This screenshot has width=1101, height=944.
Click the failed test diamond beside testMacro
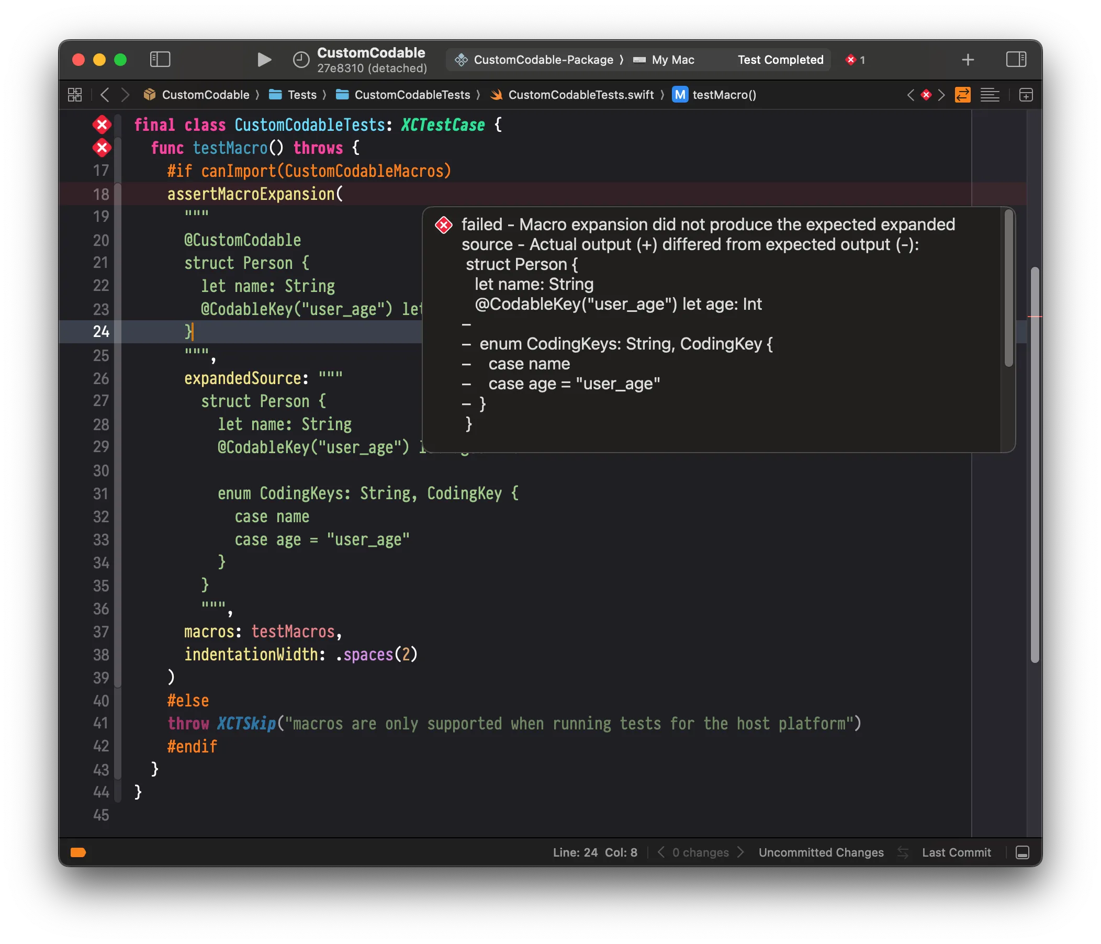pyautogui.click(x=102, y=148)
